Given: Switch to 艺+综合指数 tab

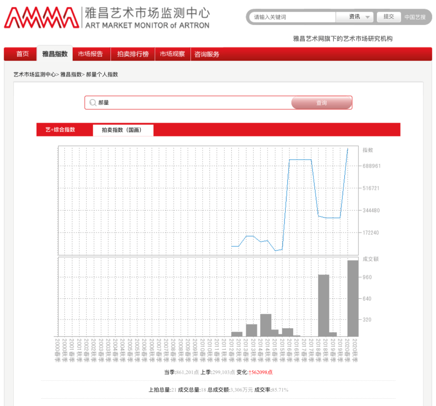Looking at the screenshot, I should pyautogui.click(x=60, y=129).
